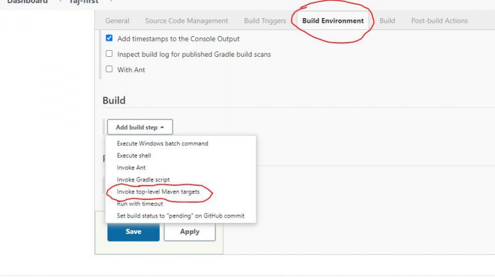
Task: Enable Inspect build log for Gradle scans
Action: (109, 54)
